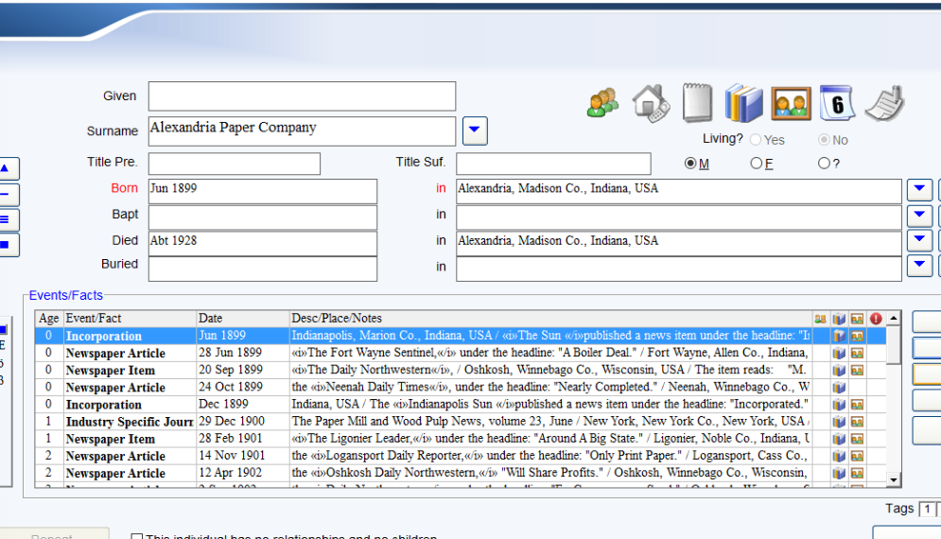Open source icon for 20 Sep 1899 item
The image size is (941, 539).
[839, 371]
